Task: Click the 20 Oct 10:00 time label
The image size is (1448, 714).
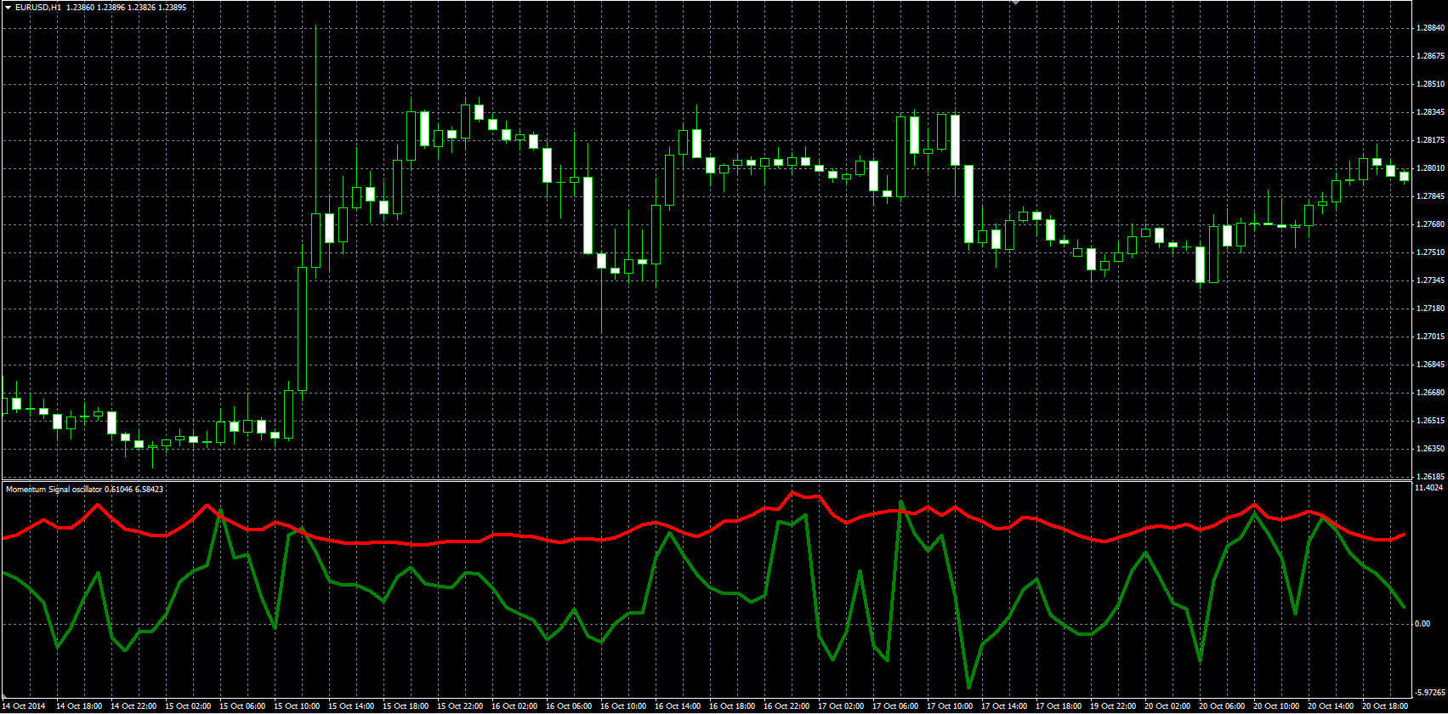Action: coord(1276,706)
